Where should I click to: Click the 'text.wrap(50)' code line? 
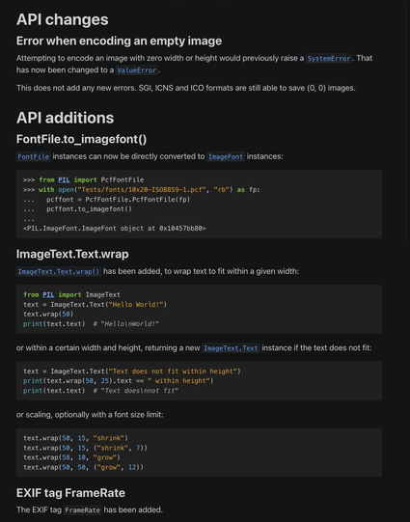48,314
